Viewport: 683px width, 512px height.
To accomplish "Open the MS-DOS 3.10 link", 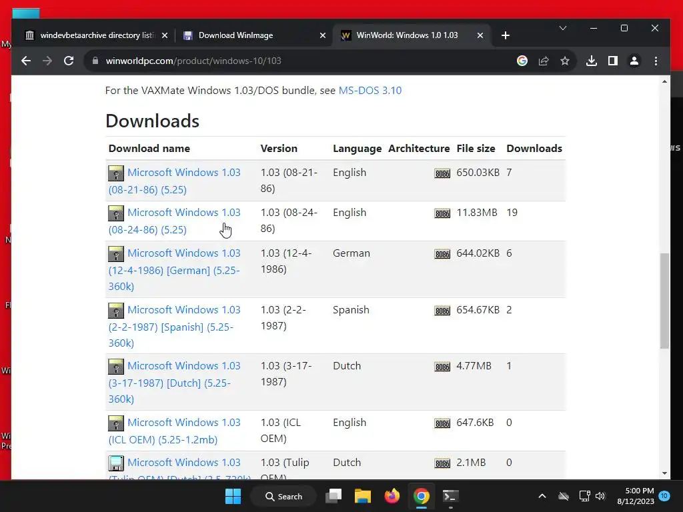I will tap(370, 91).
